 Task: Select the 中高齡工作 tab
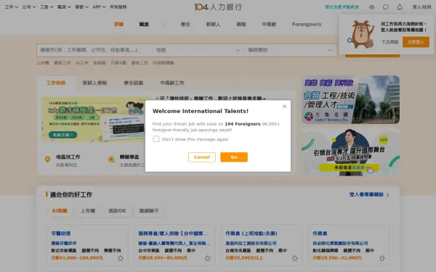point(172,83)
